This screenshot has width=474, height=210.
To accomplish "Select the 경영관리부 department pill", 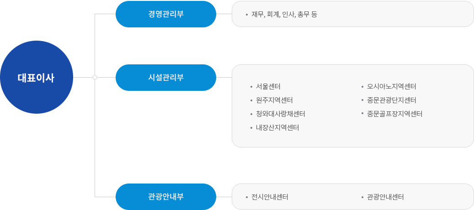I will [x=166, y=14].
